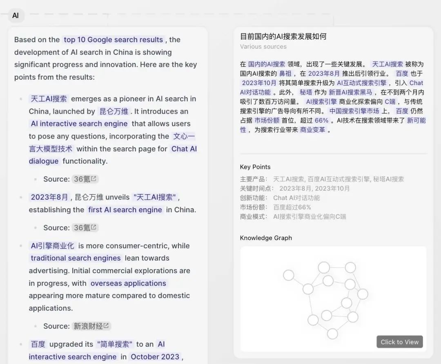Open the first 36氪 source link under Chat AI dialogue

[85, 179]
